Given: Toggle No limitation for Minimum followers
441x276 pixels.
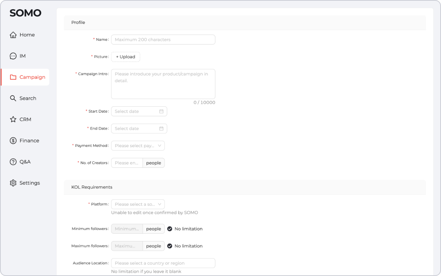Looking at the screenshot, I should (170, 229).
